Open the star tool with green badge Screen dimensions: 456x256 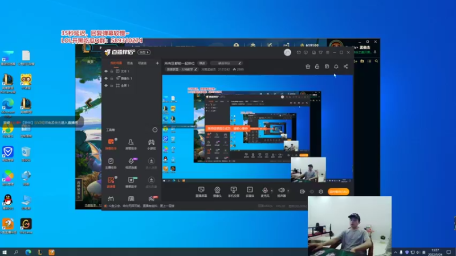pyautogui.click(x=131, y=182)
